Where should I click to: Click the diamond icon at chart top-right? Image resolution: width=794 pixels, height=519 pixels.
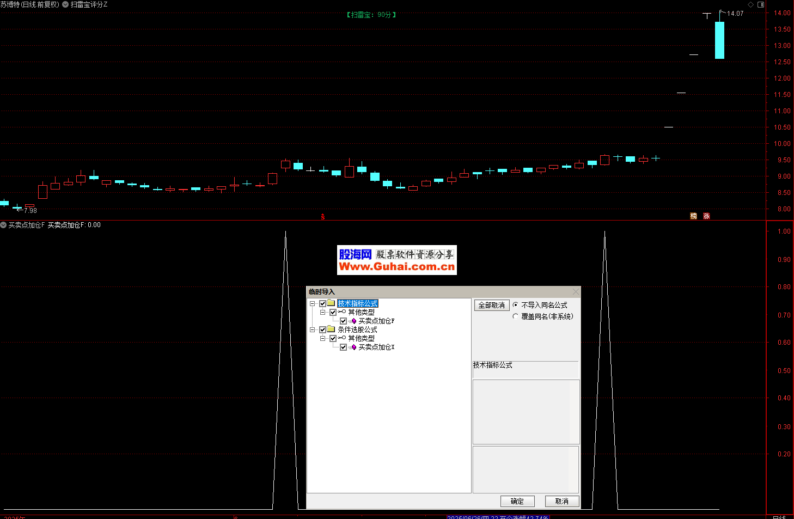pyautogui.click(x=750, y=4)
